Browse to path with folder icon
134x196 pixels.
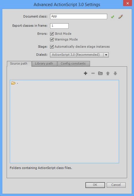pos(100,73)
